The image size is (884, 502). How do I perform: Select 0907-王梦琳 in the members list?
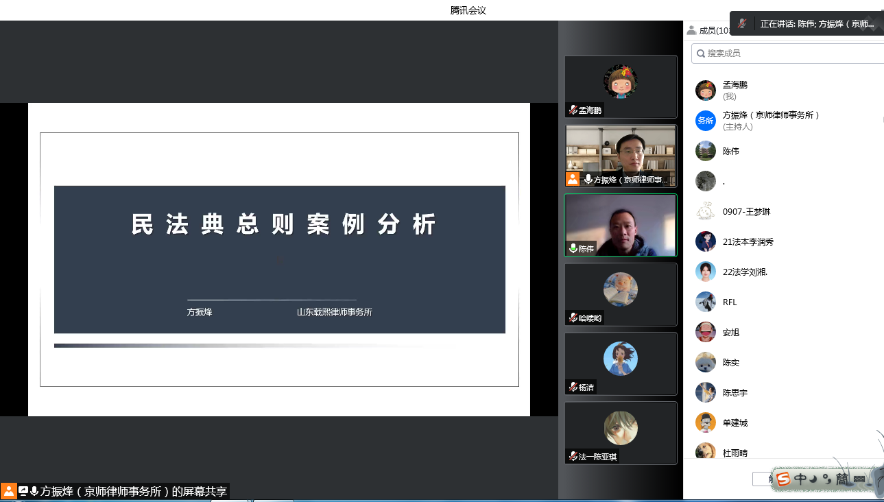[746, 211]
